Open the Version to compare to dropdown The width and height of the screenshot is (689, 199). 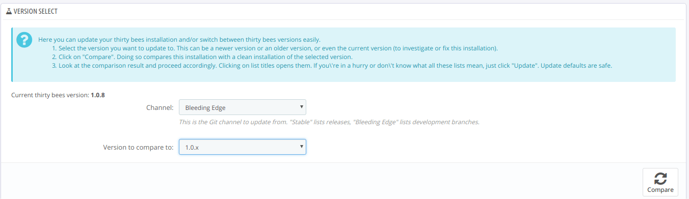pos(243,147)
